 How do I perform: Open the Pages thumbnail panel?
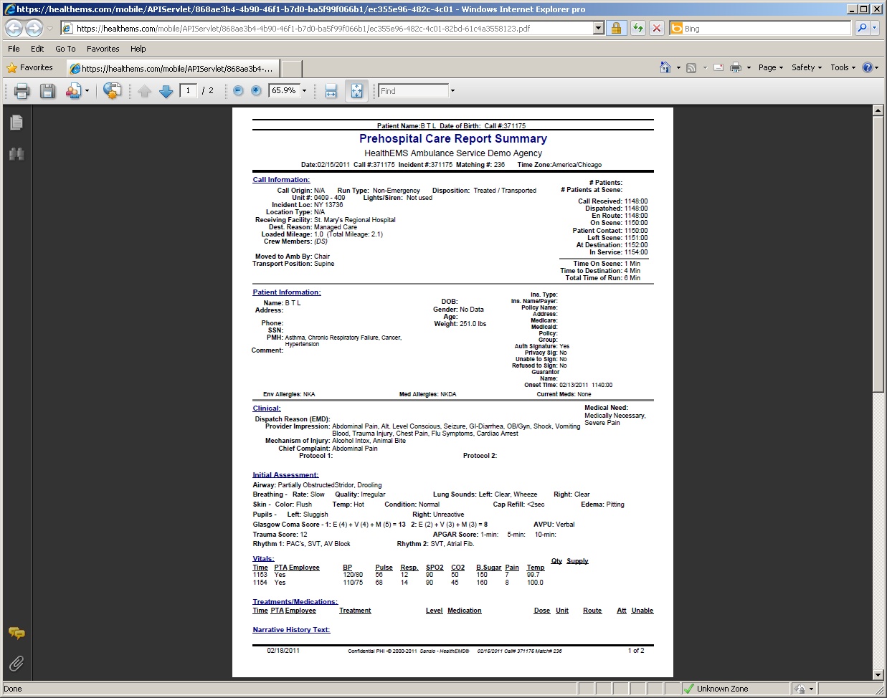[16, 123]
